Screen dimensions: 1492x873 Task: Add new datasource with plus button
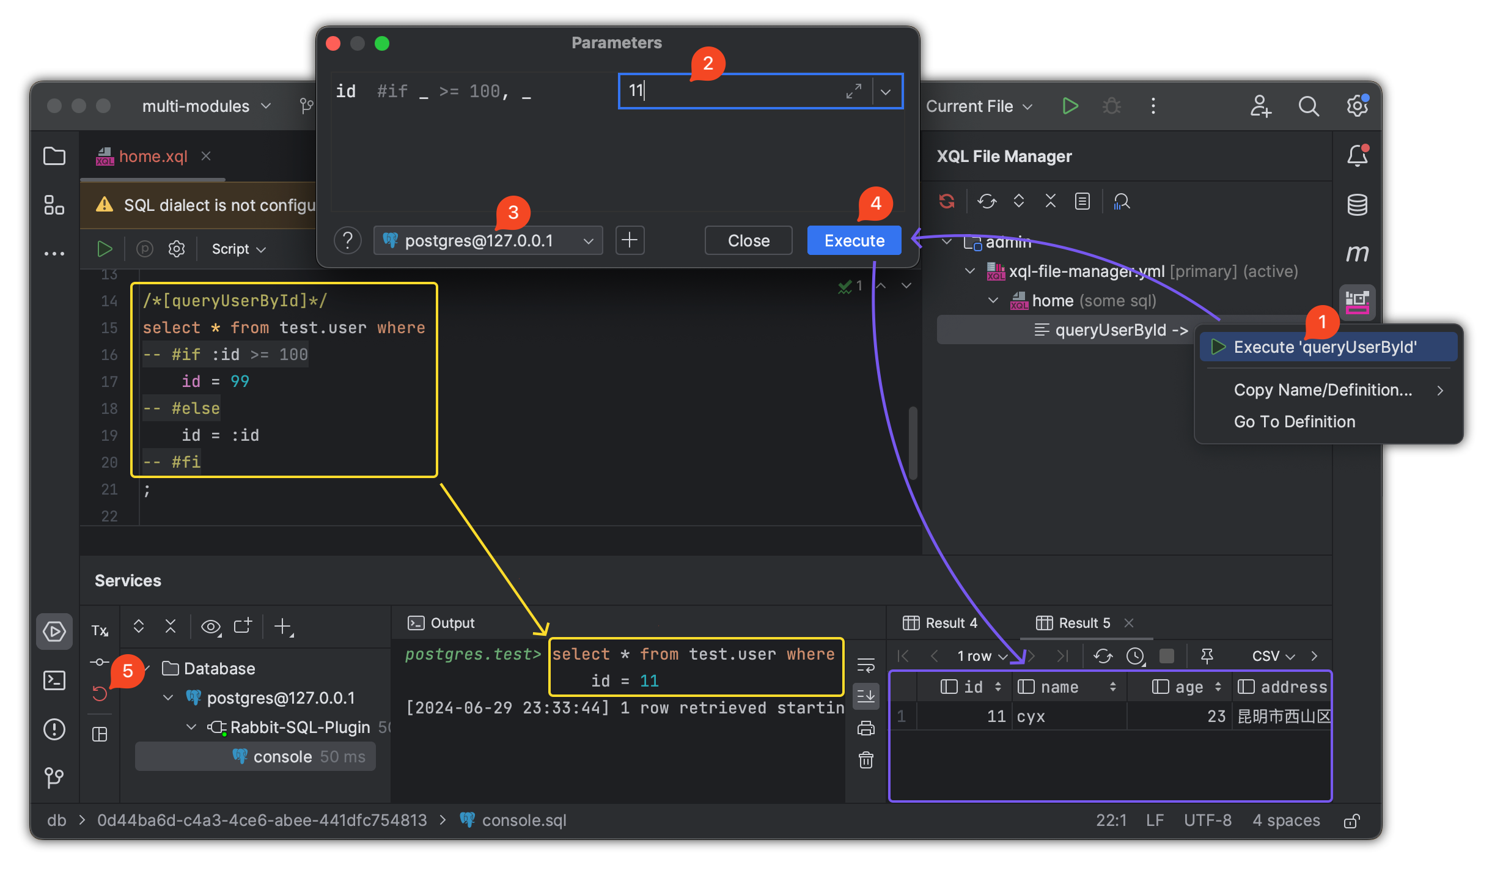(x=630, y=240)
